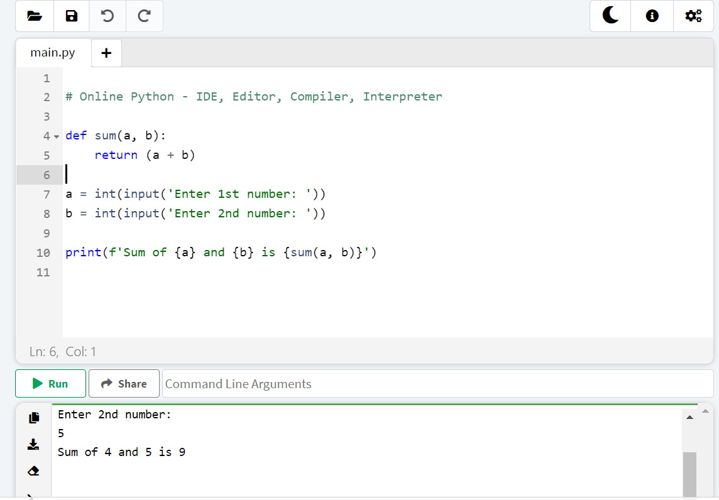Open a file with the folder icon
Image resolution: width=719 pixels, height=500 pixels.
click(x=35, y=16)
